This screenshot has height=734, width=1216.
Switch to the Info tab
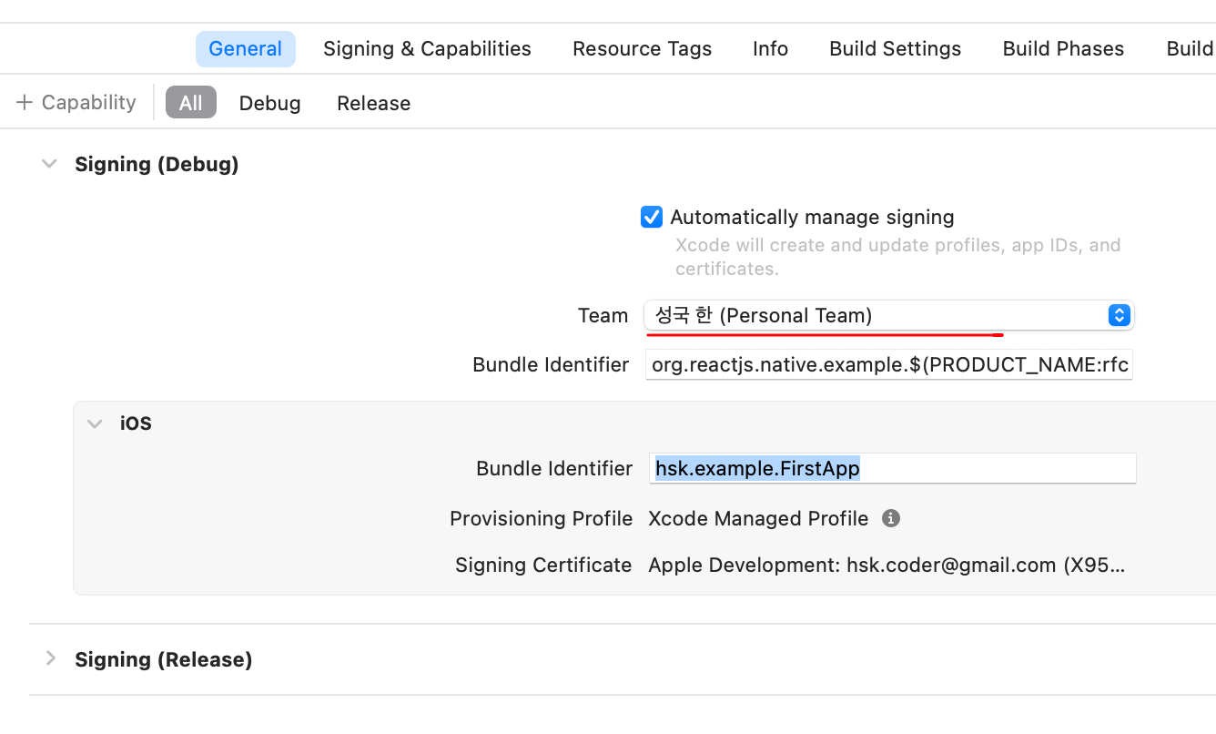770,49
